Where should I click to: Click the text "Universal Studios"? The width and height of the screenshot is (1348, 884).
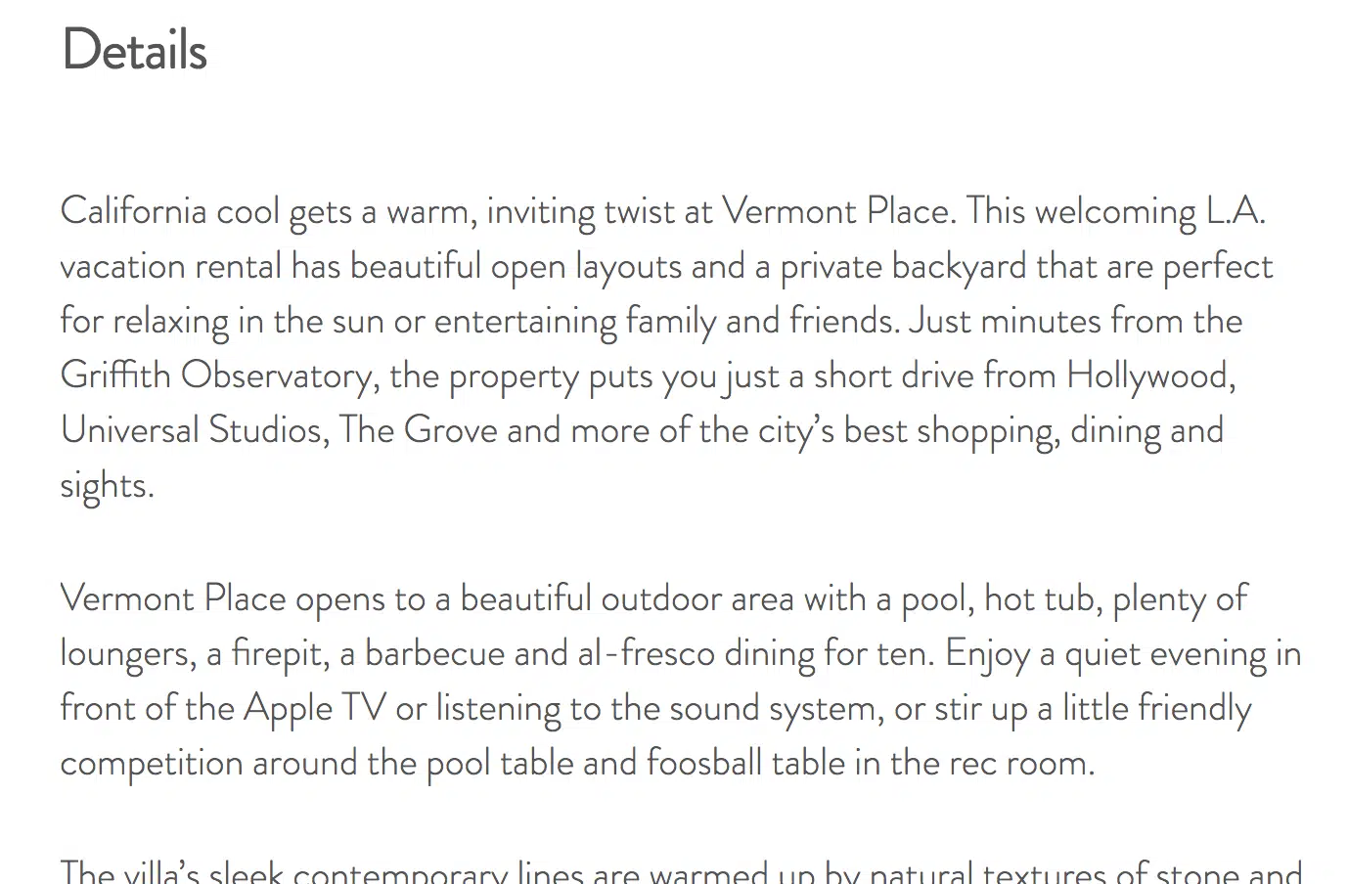[193, 430]
